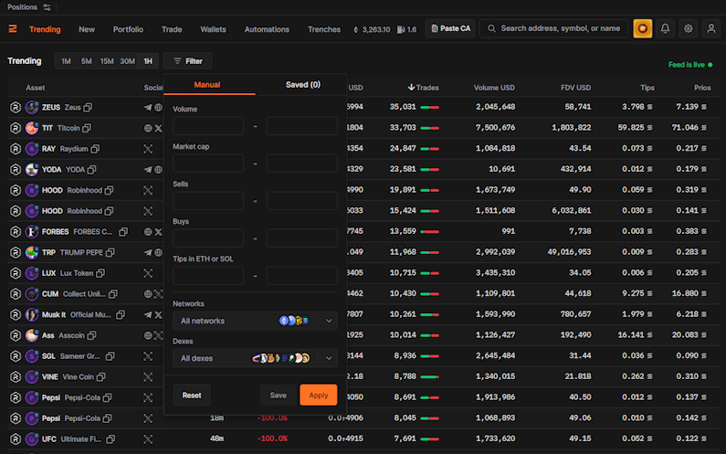Click the Volume maximum input

coord(302,126)
